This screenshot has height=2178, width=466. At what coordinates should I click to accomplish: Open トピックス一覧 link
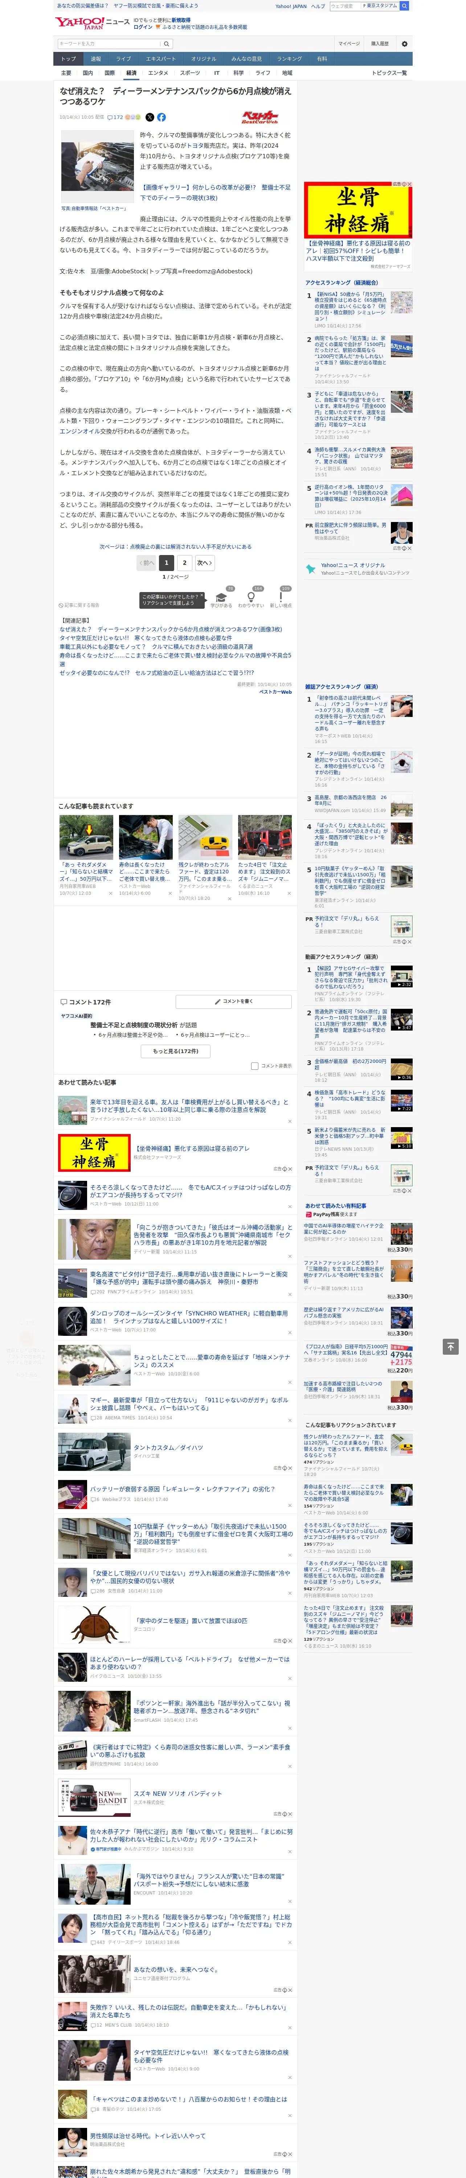click(389, 73)
